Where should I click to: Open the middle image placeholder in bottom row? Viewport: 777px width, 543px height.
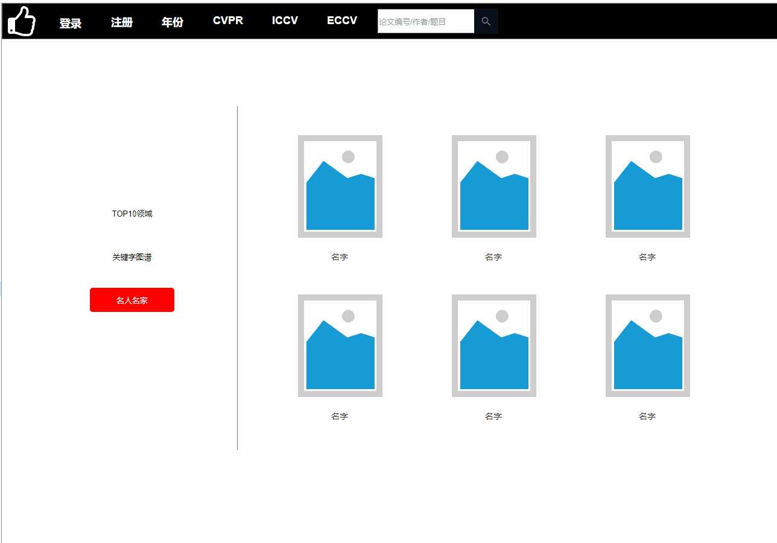[x=494, y=346]
